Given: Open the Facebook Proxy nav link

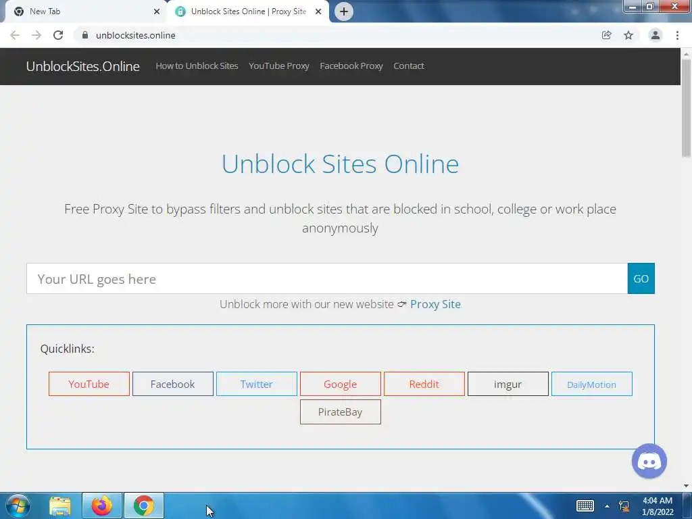Looking at the screenshot, I should coord(351,66).
